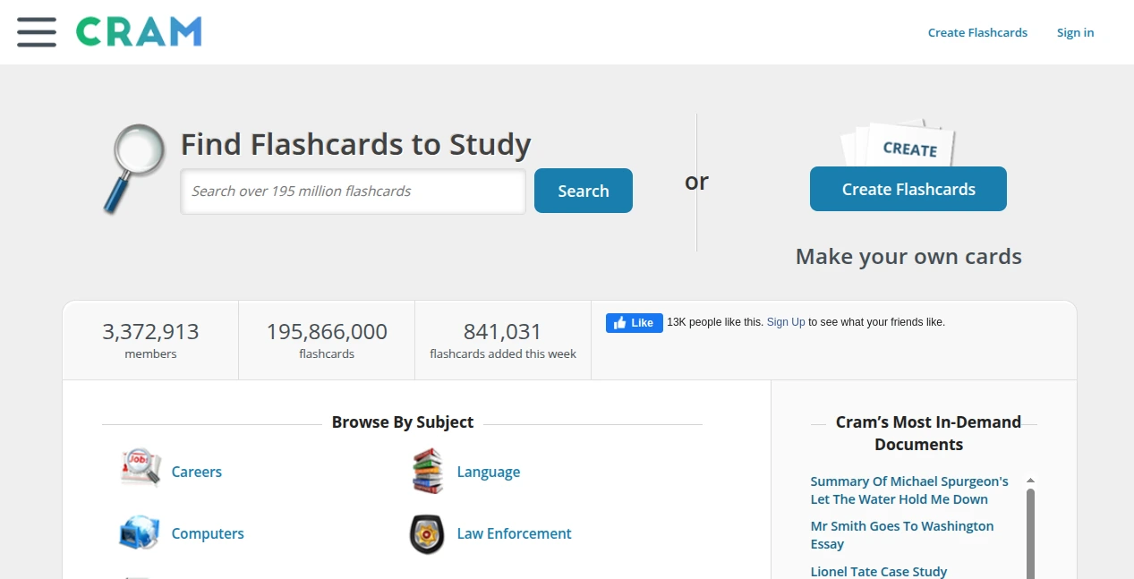Open Summary Of Michael Spurgeon's document
This screenshot has width=1134, height=579.
[x=909, y=490]
